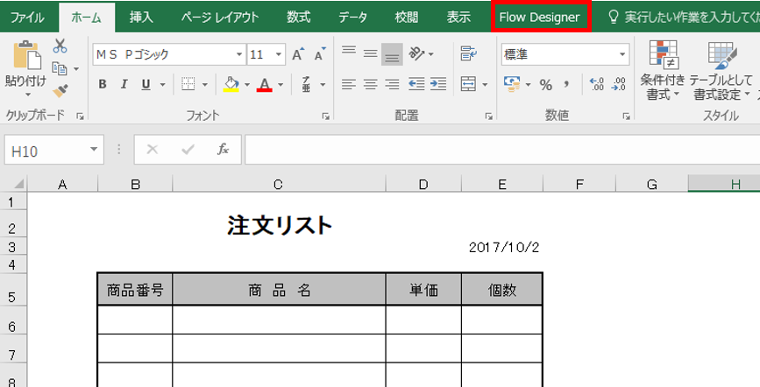Toggle center horizontal alignment

370,84
